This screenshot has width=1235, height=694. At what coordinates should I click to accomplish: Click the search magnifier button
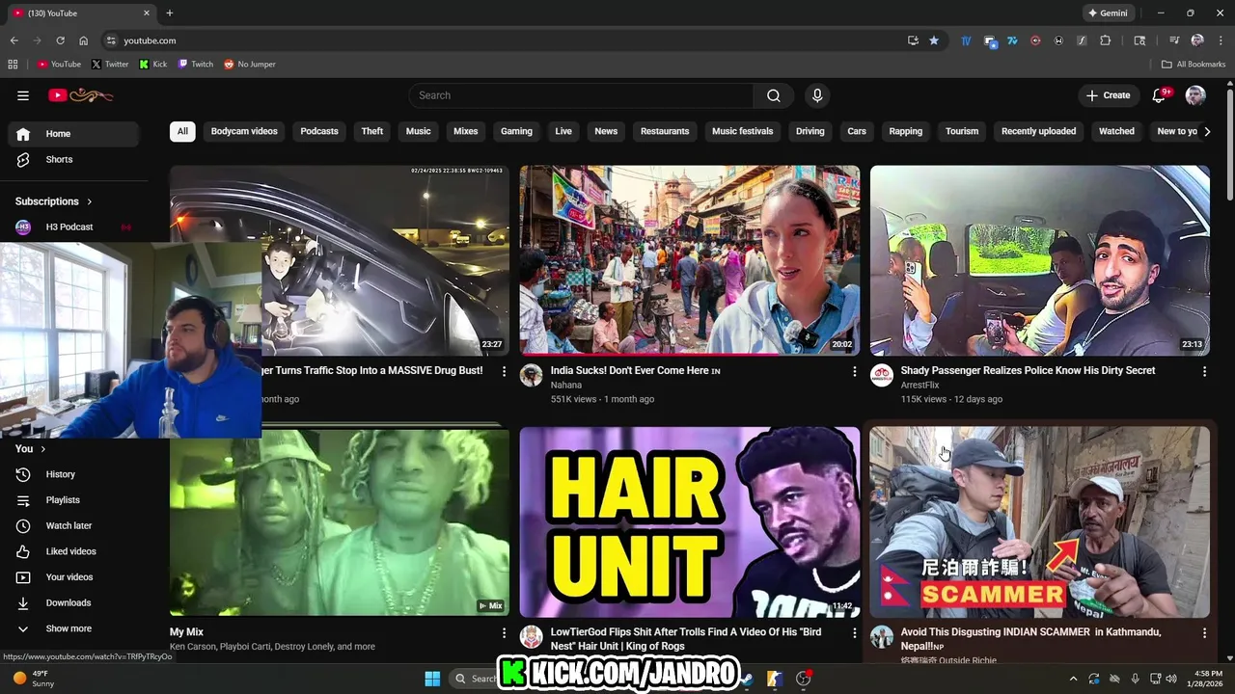point(774,95)
